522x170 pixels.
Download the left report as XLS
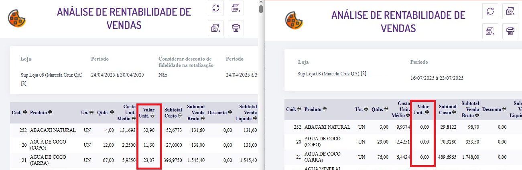coord(216,28)
